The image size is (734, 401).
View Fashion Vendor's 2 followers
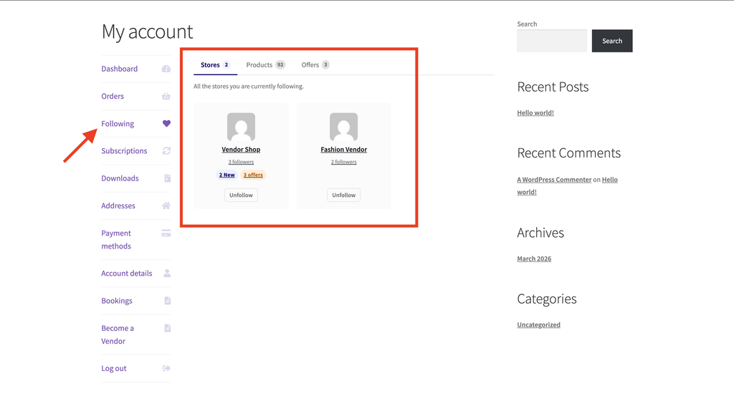point(343,162)
